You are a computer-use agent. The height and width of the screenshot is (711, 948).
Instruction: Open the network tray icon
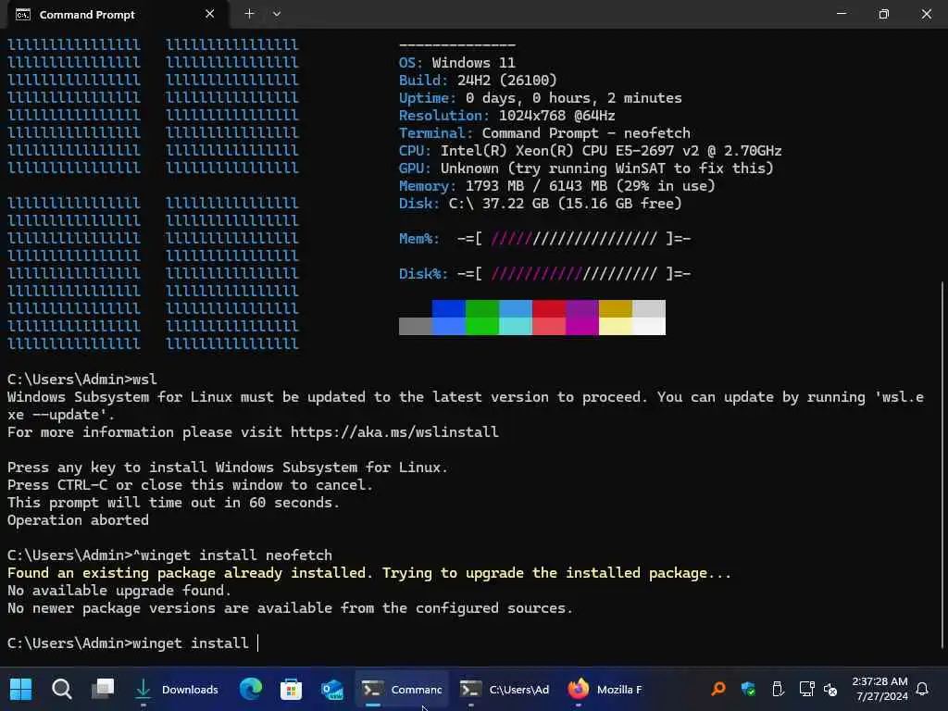pyautogui.click(x=806, y=689)
